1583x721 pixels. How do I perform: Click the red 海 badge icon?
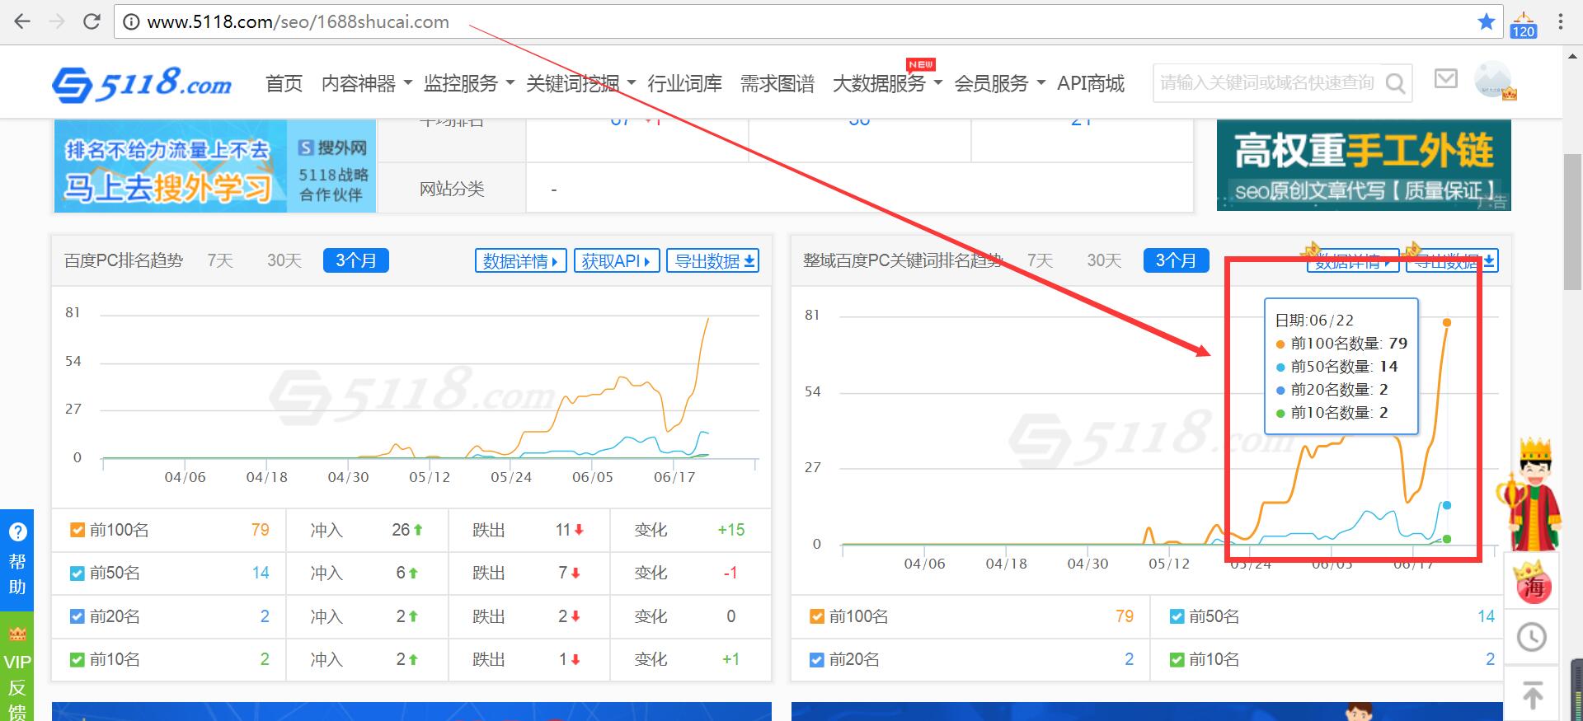(x=1534, y=583)
